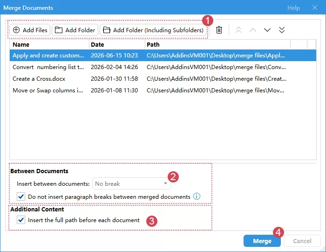Select the 'Create a Cross.docx' file row
Screen dimensions: 326x252
tap(163, 79)
